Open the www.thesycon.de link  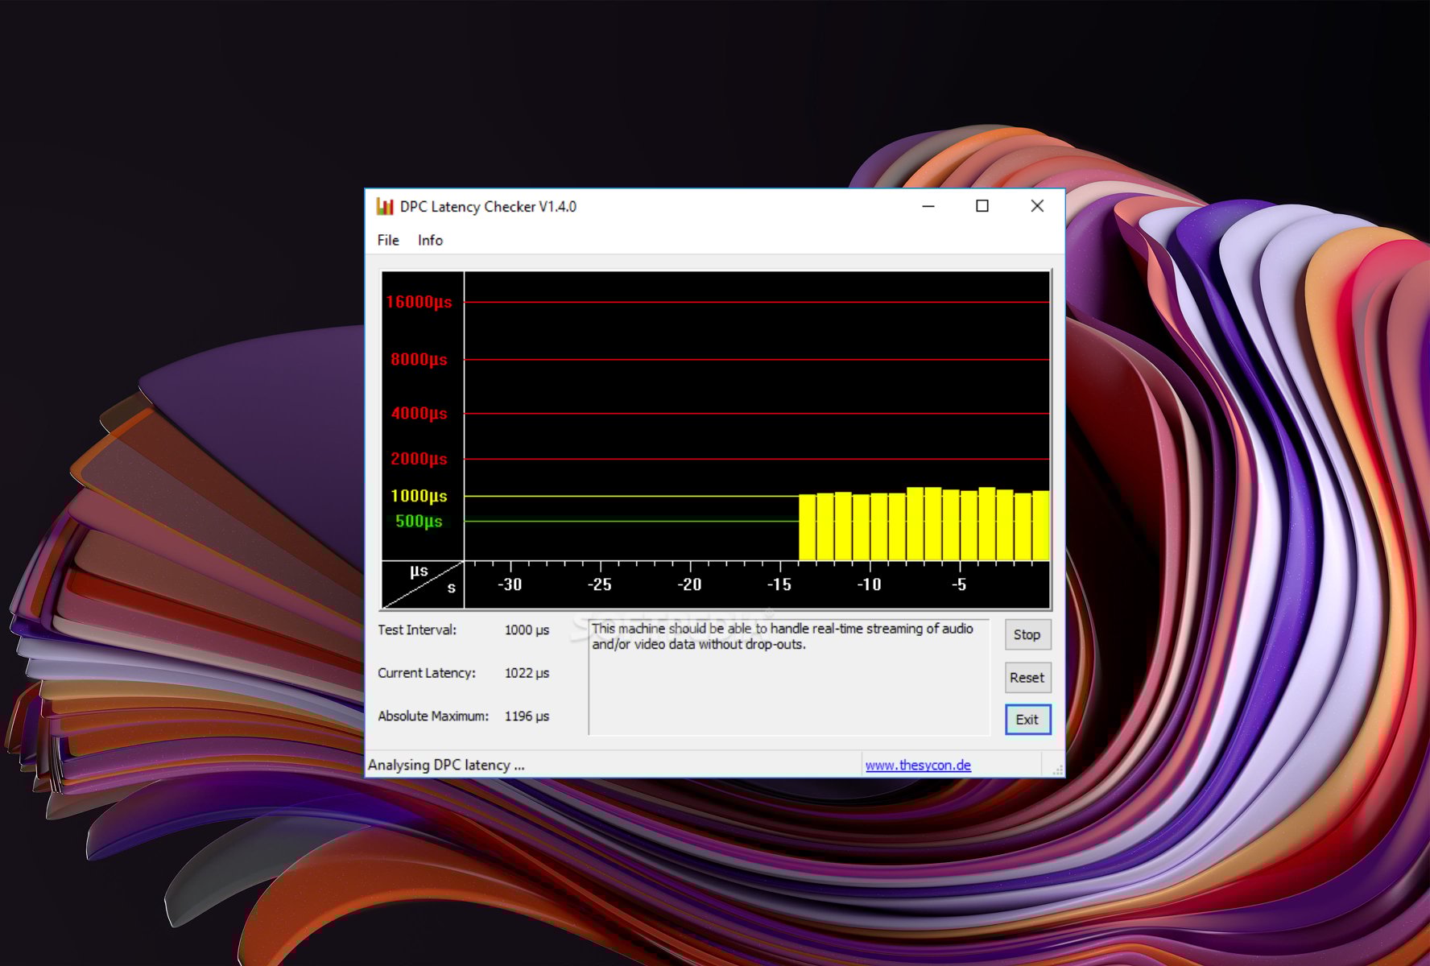[x=918, y=765]
